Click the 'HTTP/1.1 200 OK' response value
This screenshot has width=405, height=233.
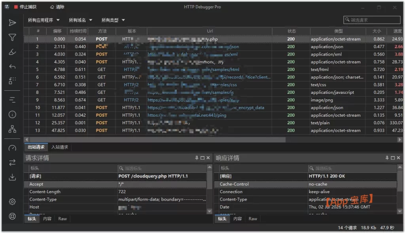[x=327, y=176]
